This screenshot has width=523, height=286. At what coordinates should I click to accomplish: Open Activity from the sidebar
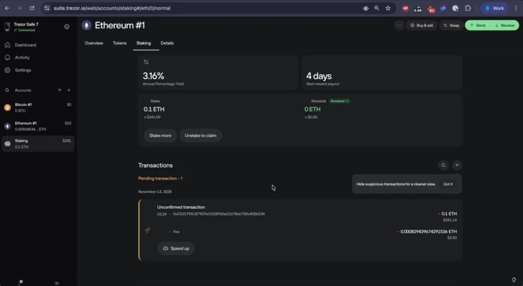tap(22, 58)
